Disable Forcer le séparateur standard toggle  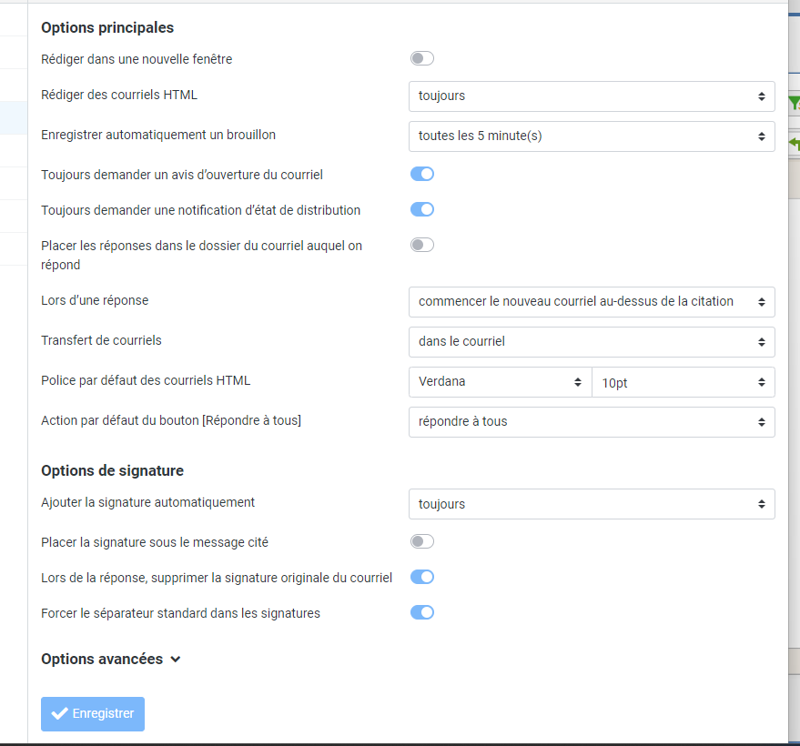421,612
